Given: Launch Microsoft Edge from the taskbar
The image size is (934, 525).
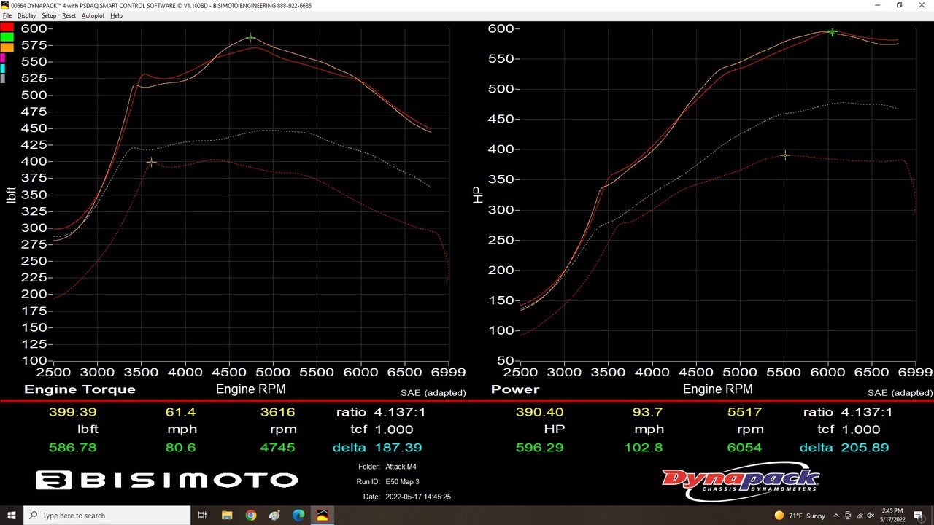Looking at the screenshot, I should (x=298, y=516).
